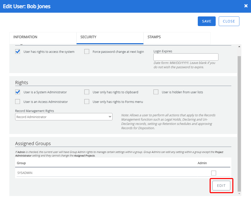Click the Login Expires date field
The width and height of the screenshot is (251, 200).
[x=186, y=57]
